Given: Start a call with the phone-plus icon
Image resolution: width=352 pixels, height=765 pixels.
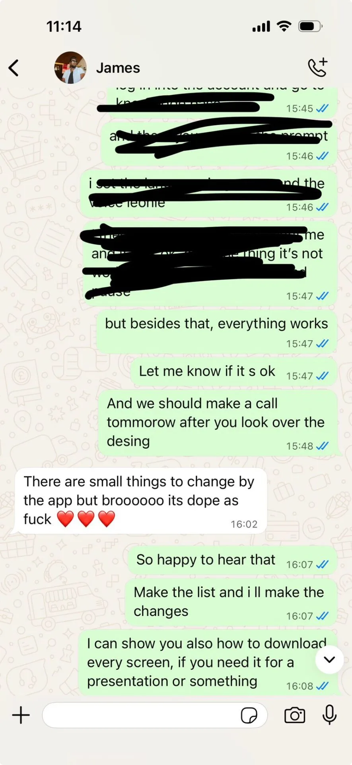Looking at the screenshot, I should coord(318,67).
